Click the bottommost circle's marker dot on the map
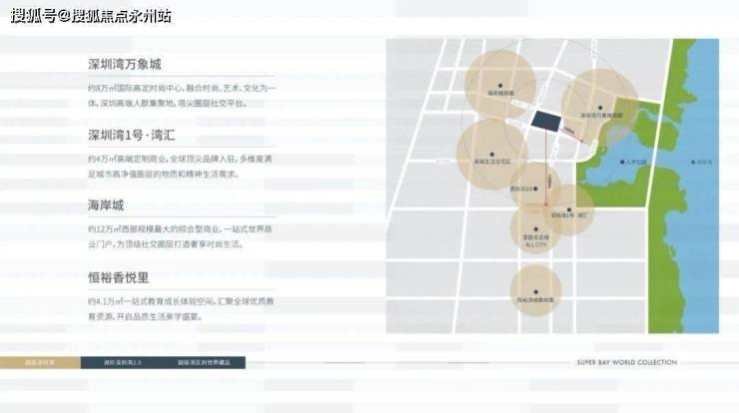Image resolution: width=739 pixels, height=413 pixels. click(536, 292)
